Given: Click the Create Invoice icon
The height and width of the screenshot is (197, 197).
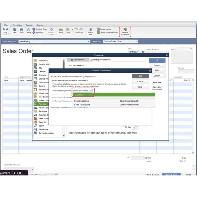Looking at the screenshot, I should 98,29.
